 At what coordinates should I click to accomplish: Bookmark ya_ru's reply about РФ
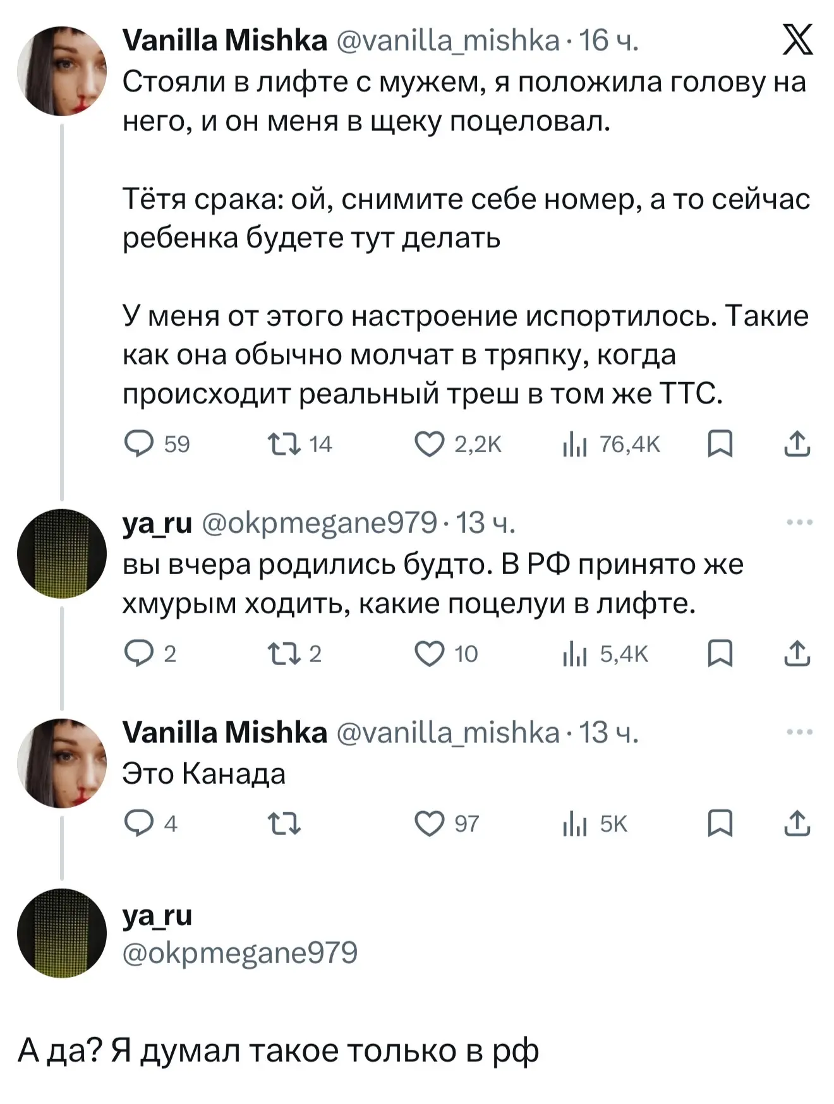pyautogui.click(x=720, y=654)
